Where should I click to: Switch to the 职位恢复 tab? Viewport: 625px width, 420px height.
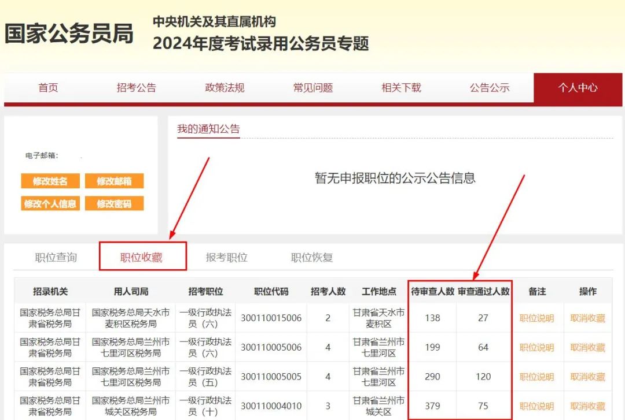point(312,257)
